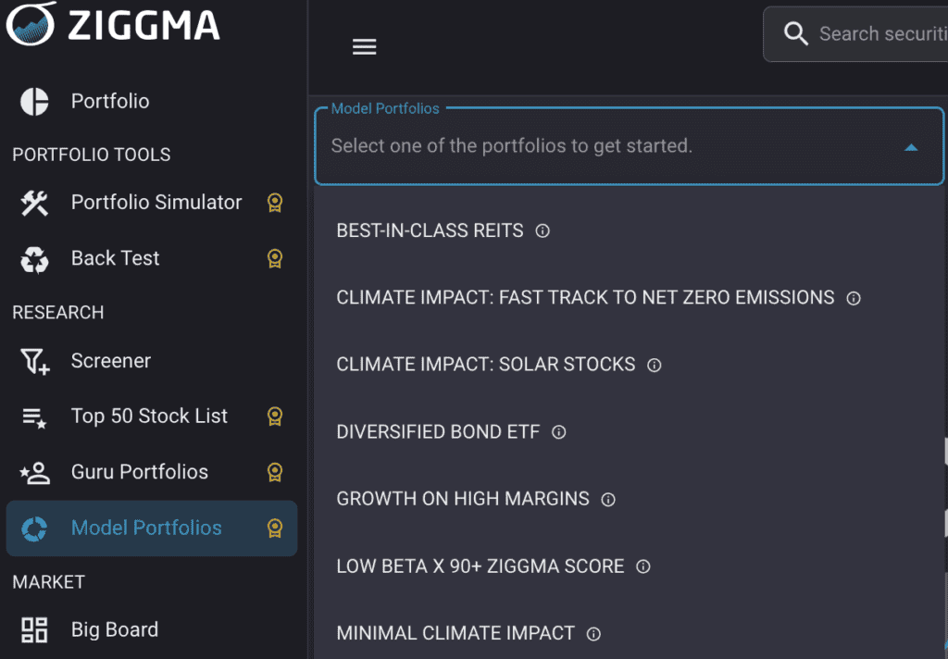This screenshot has height=659, width=948.
Task: Click the Search securities input field
Action: tap(855, 34)
